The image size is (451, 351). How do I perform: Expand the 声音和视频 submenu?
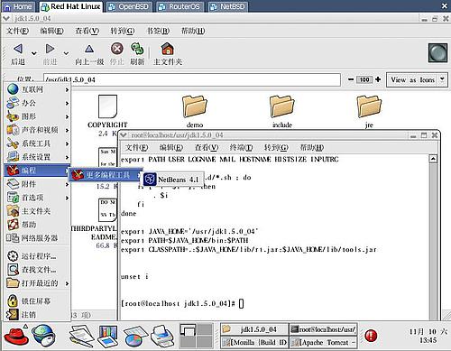(38, 130)
